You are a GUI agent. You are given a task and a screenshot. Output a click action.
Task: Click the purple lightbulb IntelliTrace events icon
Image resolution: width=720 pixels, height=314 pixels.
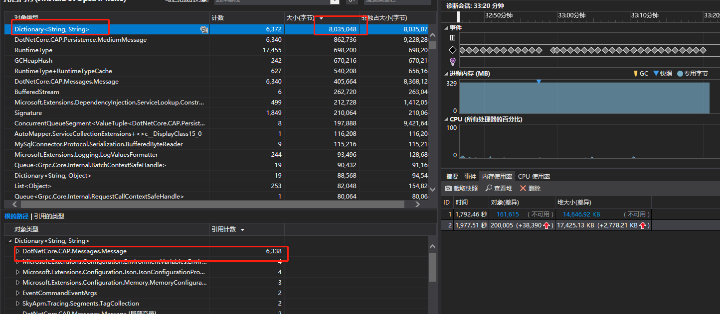[453, 62]
